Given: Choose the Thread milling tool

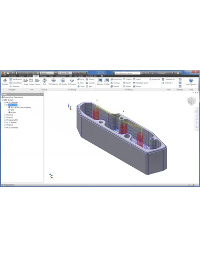Looking at the screenshot, I should (90, 79).
